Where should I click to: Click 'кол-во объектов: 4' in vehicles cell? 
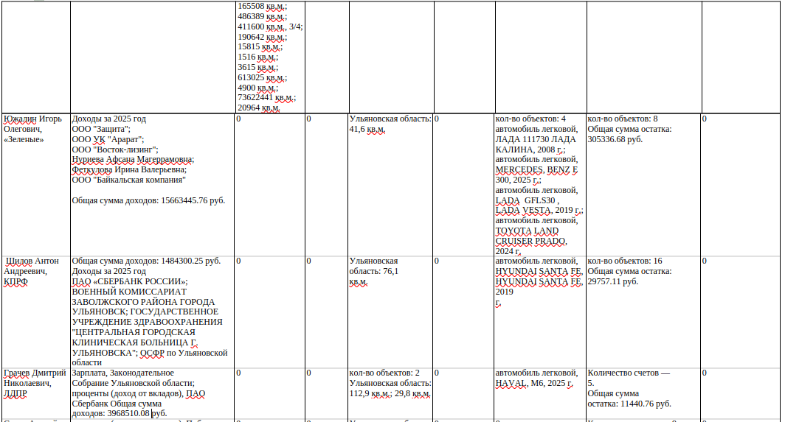tap(530, 119)
